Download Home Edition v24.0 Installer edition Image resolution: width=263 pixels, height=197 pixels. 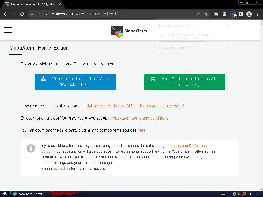185,82
